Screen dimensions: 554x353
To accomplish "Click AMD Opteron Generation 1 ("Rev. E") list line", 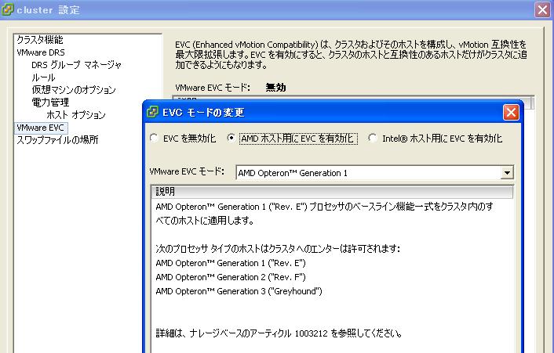I will click(x=231, y=263).
